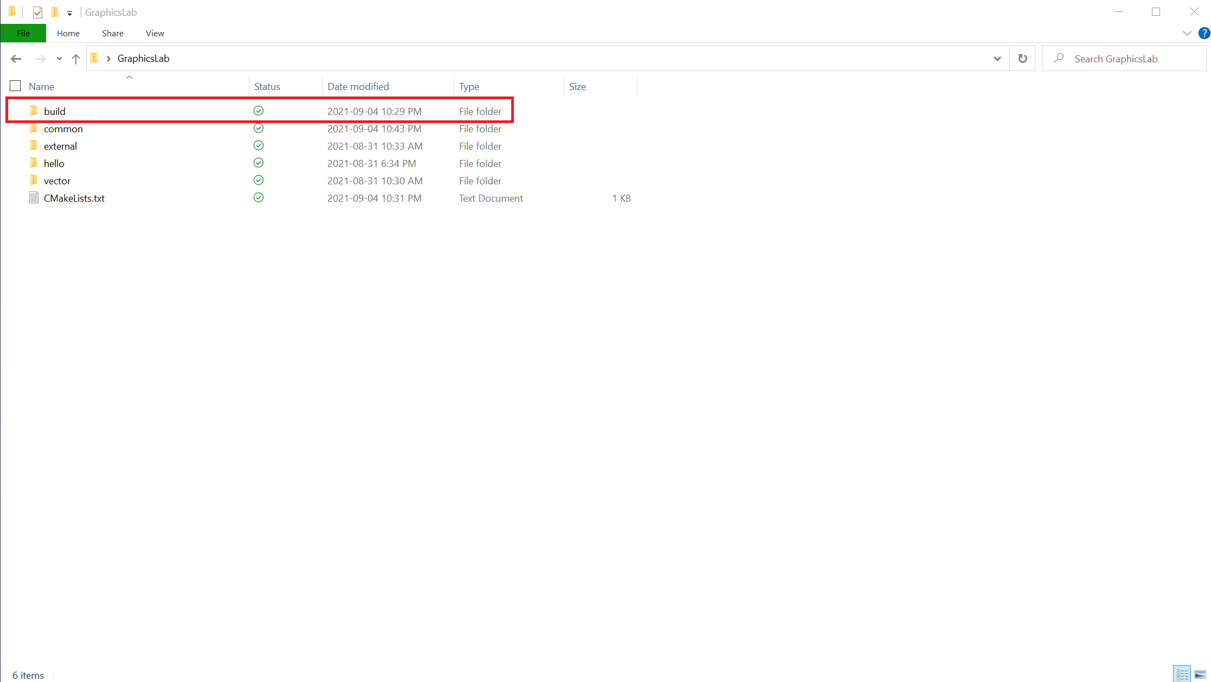Select the build folder icon
This screenshot has height=682, width=1211.
coord(34,111)
